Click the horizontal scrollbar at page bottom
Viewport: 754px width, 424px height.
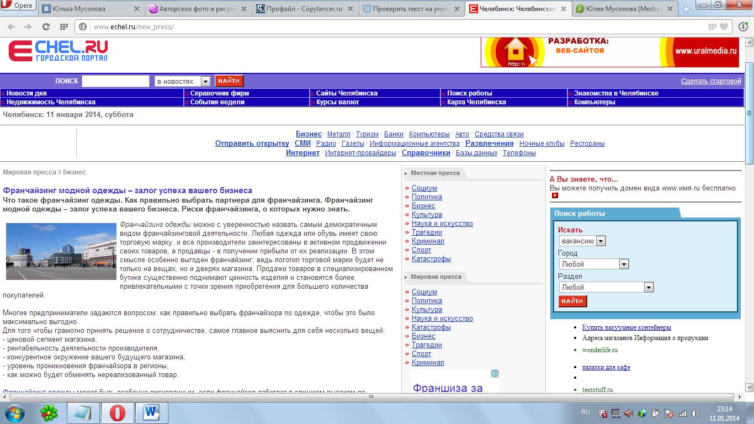point(372,397)
